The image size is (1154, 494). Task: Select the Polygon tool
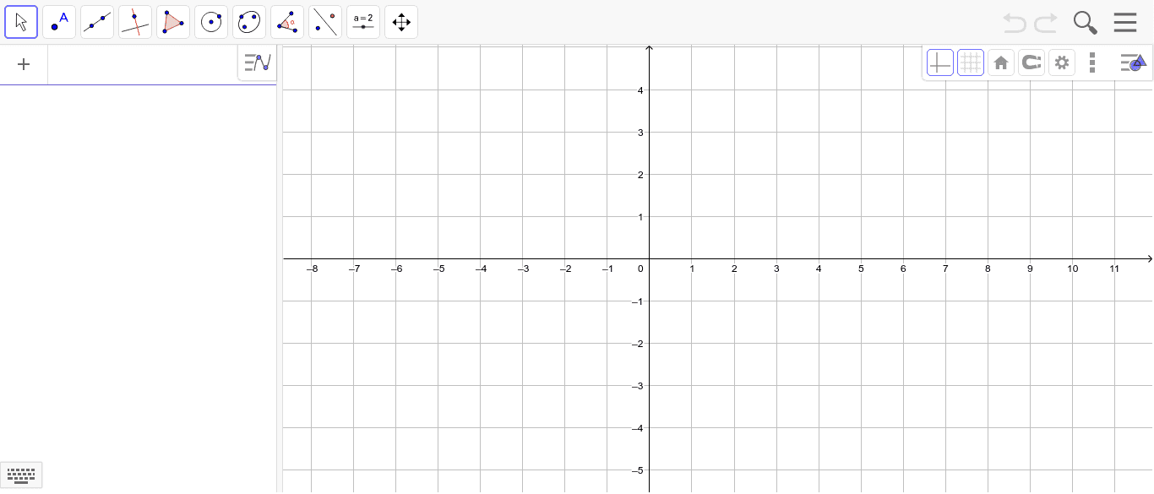173,22
